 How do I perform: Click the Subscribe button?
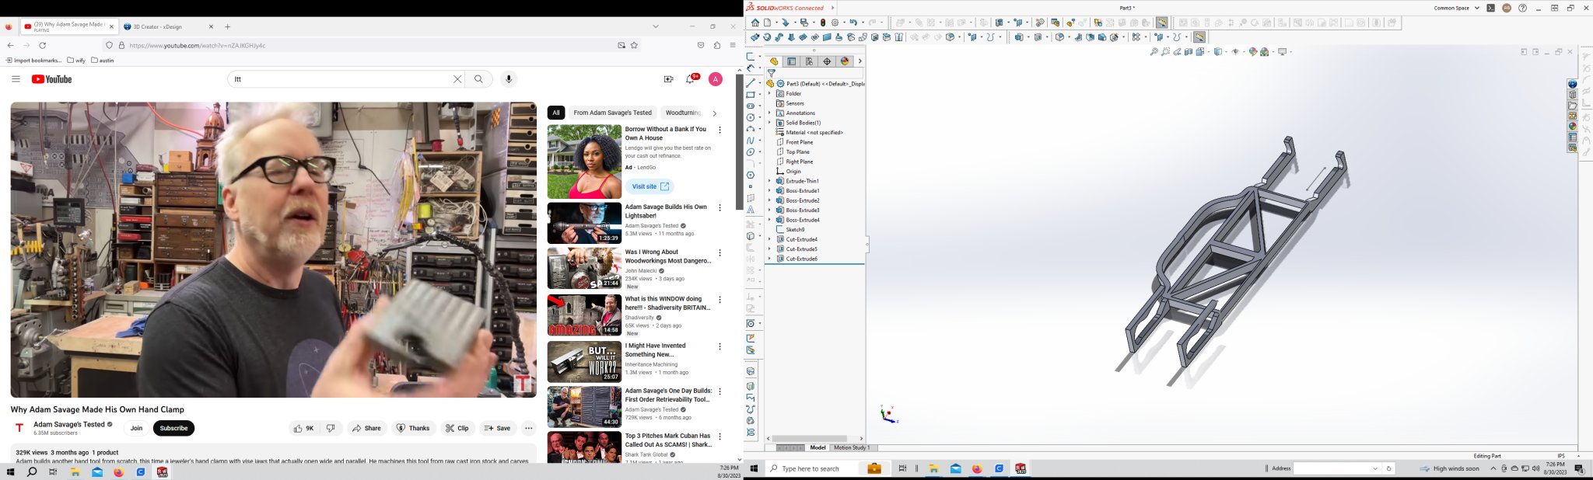173,428
